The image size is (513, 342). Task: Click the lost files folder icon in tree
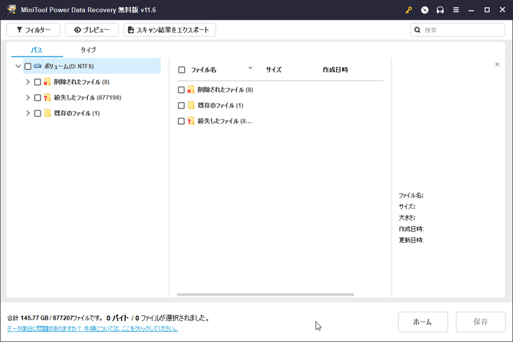pyautogui.click(x=47, y=98)
